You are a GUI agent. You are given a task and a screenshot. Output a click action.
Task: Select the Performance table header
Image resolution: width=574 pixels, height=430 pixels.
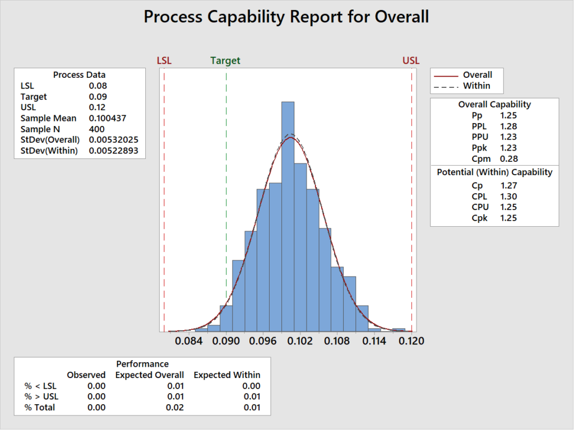[x=142, y=364]
